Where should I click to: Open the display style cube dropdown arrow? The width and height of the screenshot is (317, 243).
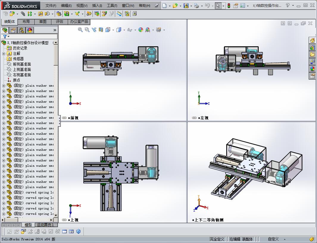[x=124, y=30]
